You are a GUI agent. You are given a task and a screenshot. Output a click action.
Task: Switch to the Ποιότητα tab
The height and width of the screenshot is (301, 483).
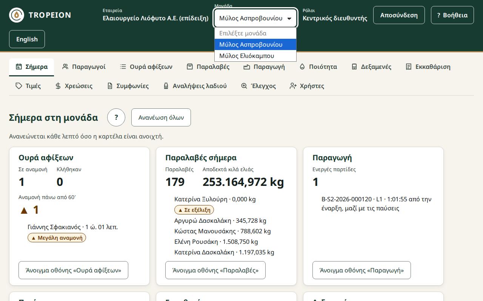[x=318, y=67]
